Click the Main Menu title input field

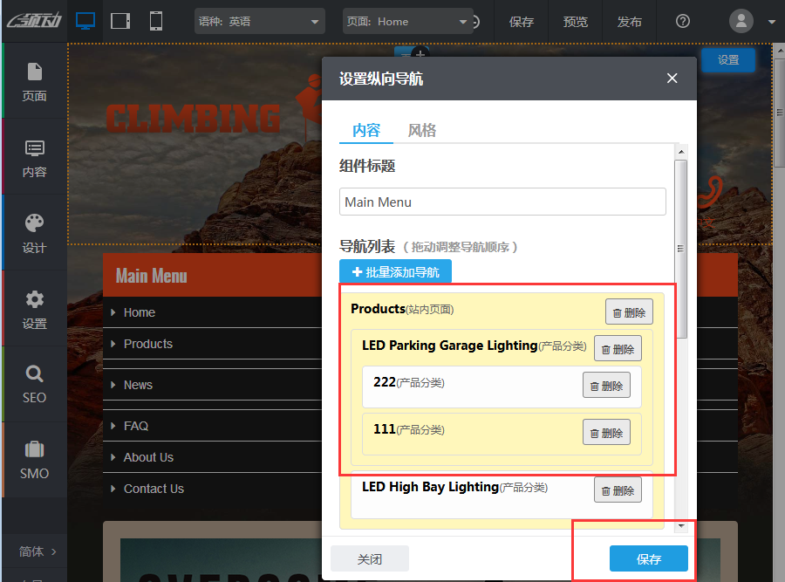click(502, 202)
